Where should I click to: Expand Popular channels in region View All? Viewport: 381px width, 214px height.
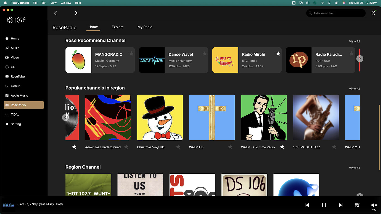tap(354, 89)
